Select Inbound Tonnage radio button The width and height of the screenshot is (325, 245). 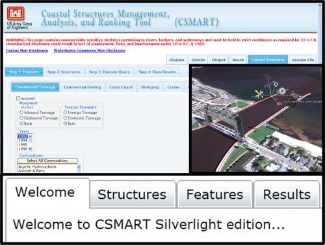21,112
